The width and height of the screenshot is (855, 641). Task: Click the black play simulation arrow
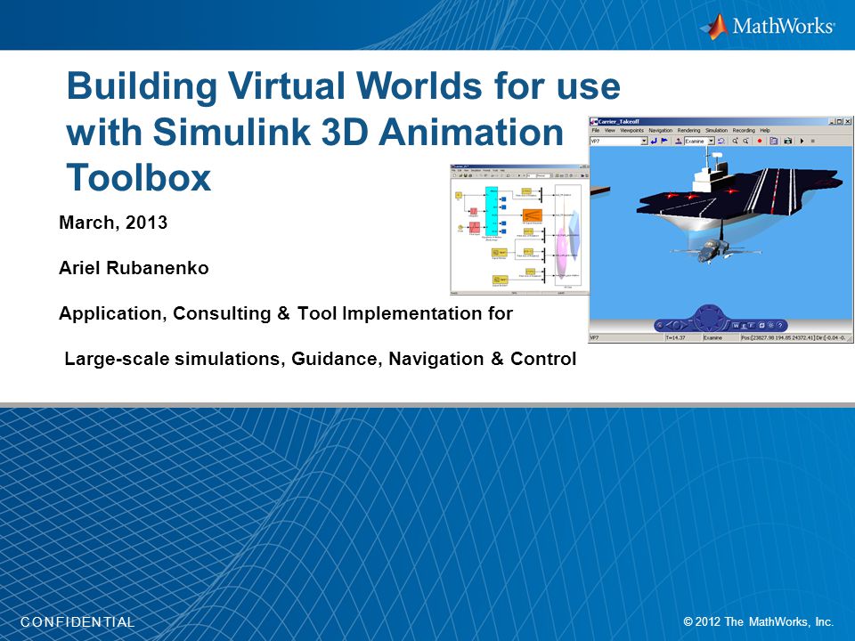(x=802, y=141)
